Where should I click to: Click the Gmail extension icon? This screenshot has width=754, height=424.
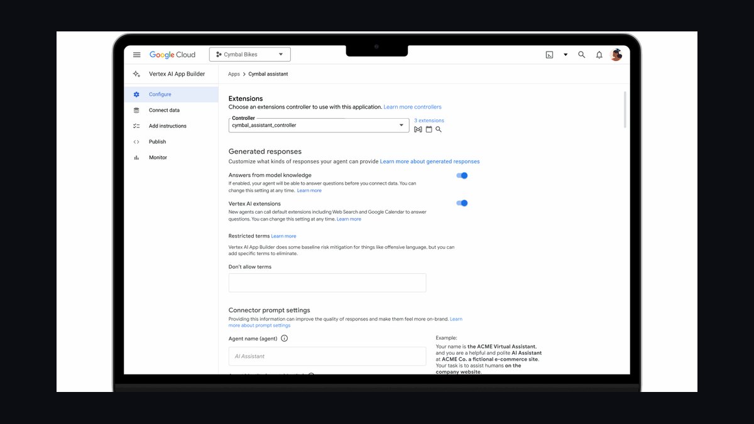(418, 129)
